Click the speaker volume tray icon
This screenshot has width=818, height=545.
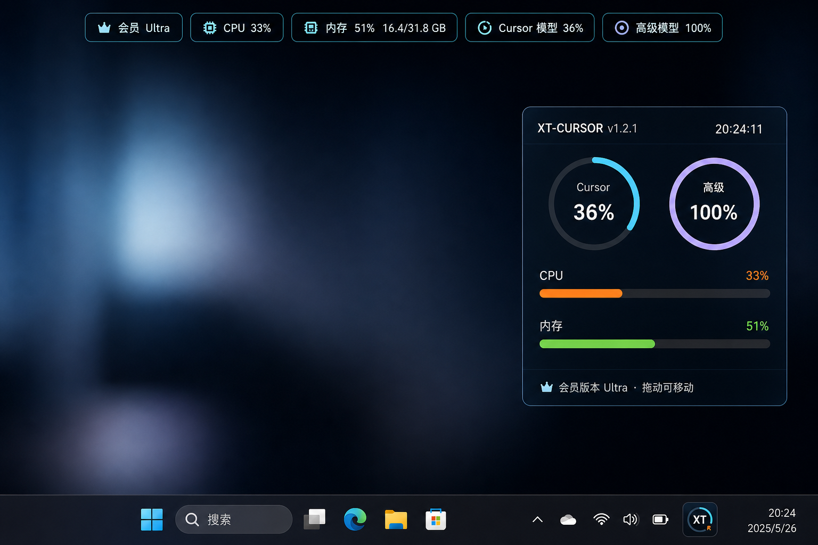(x=631, y=519)
